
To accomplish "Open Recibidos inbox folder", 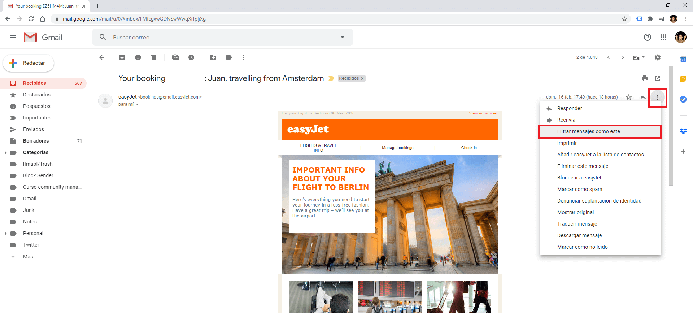I will click(43, 83).
